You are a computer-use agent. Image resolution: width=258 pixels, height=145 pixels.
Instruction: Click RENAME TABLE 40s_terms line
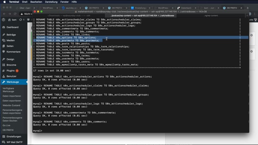pyautogui.click(x=63, y=56)
